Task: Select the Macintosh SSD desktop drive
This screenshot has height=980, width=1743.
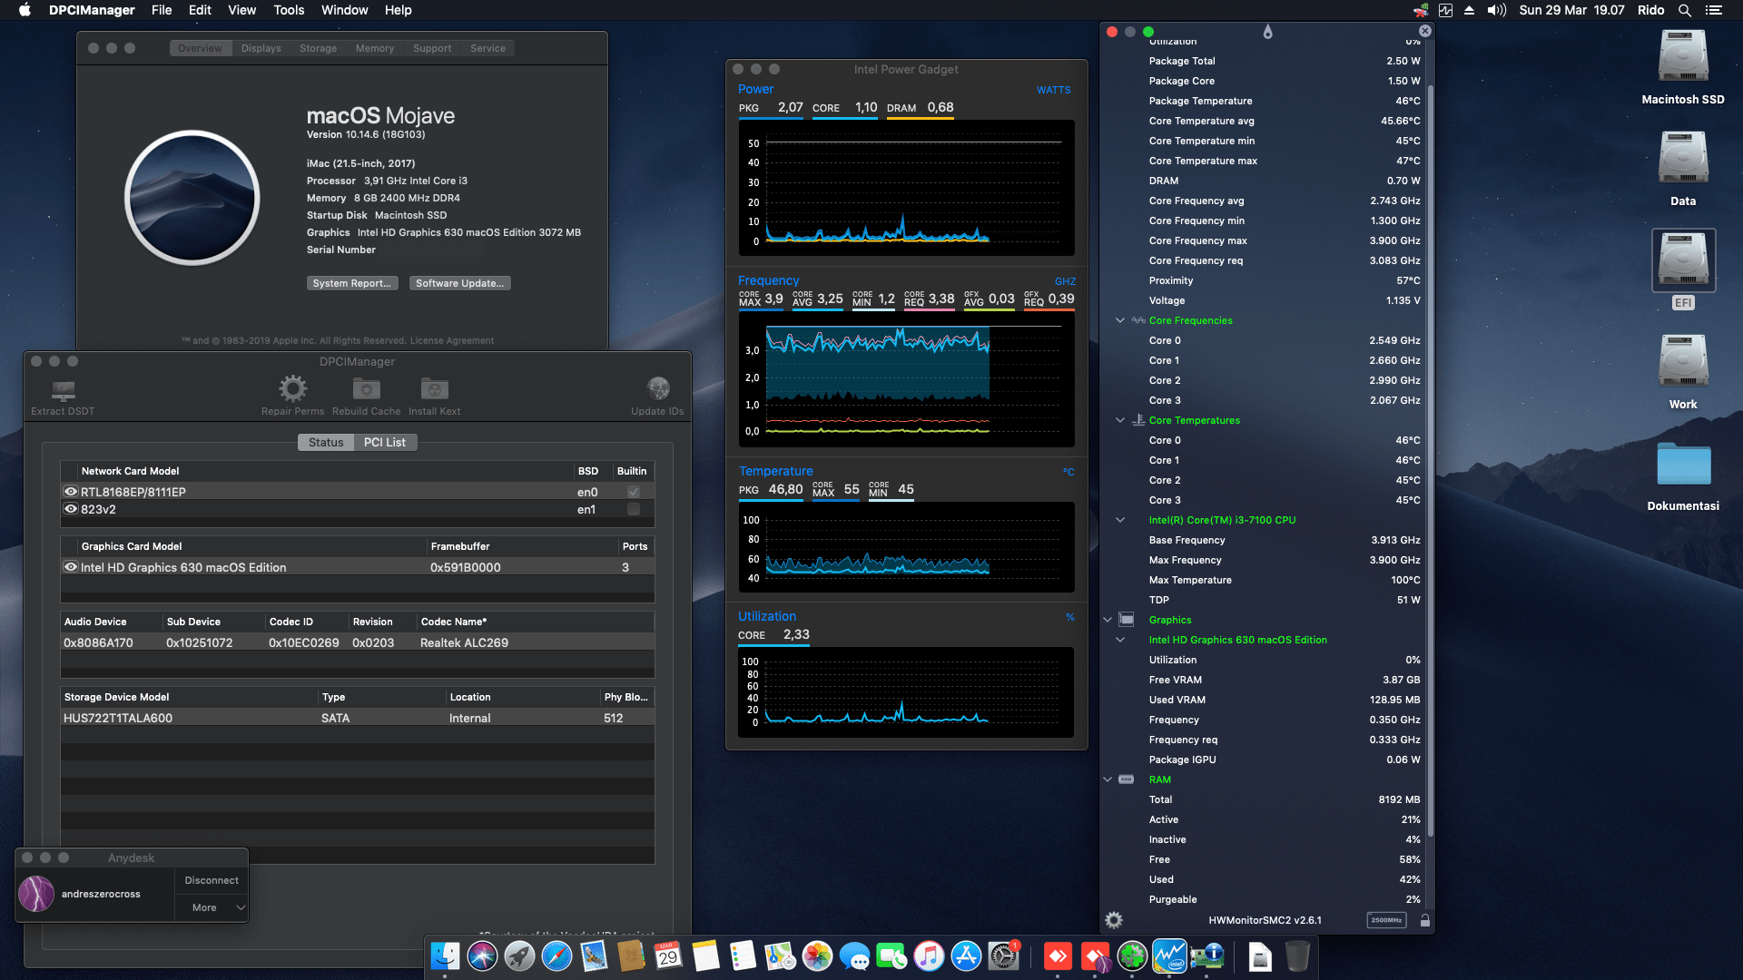Action: tap(1683, 67)
